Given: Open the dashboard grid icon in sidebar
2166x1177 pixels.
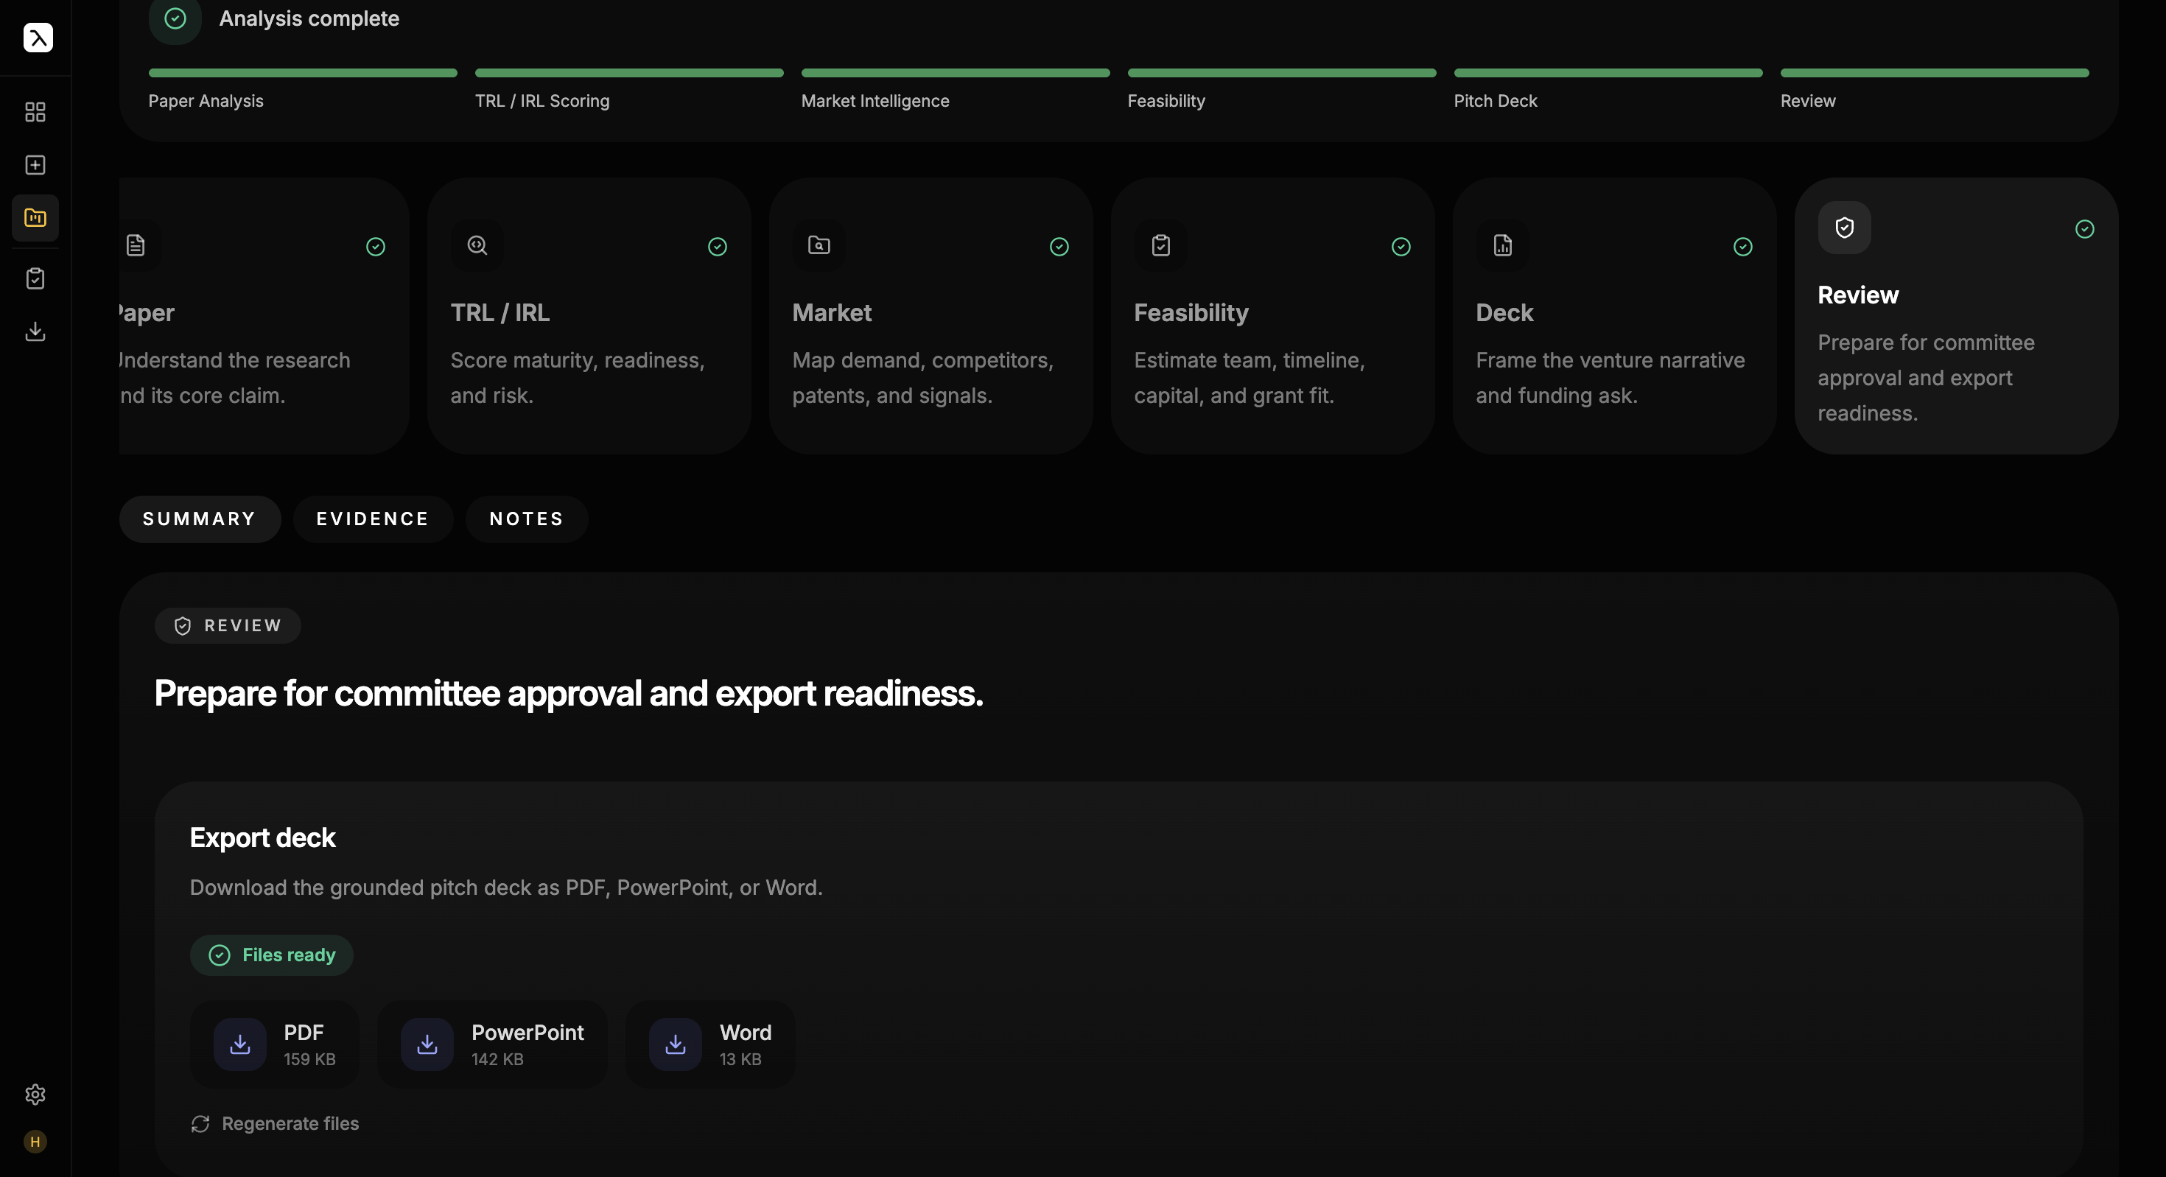Looking at the screenshot, I should 35,112.
